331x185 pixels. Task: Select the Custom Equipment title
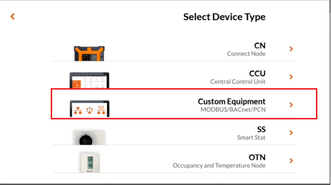232,102
